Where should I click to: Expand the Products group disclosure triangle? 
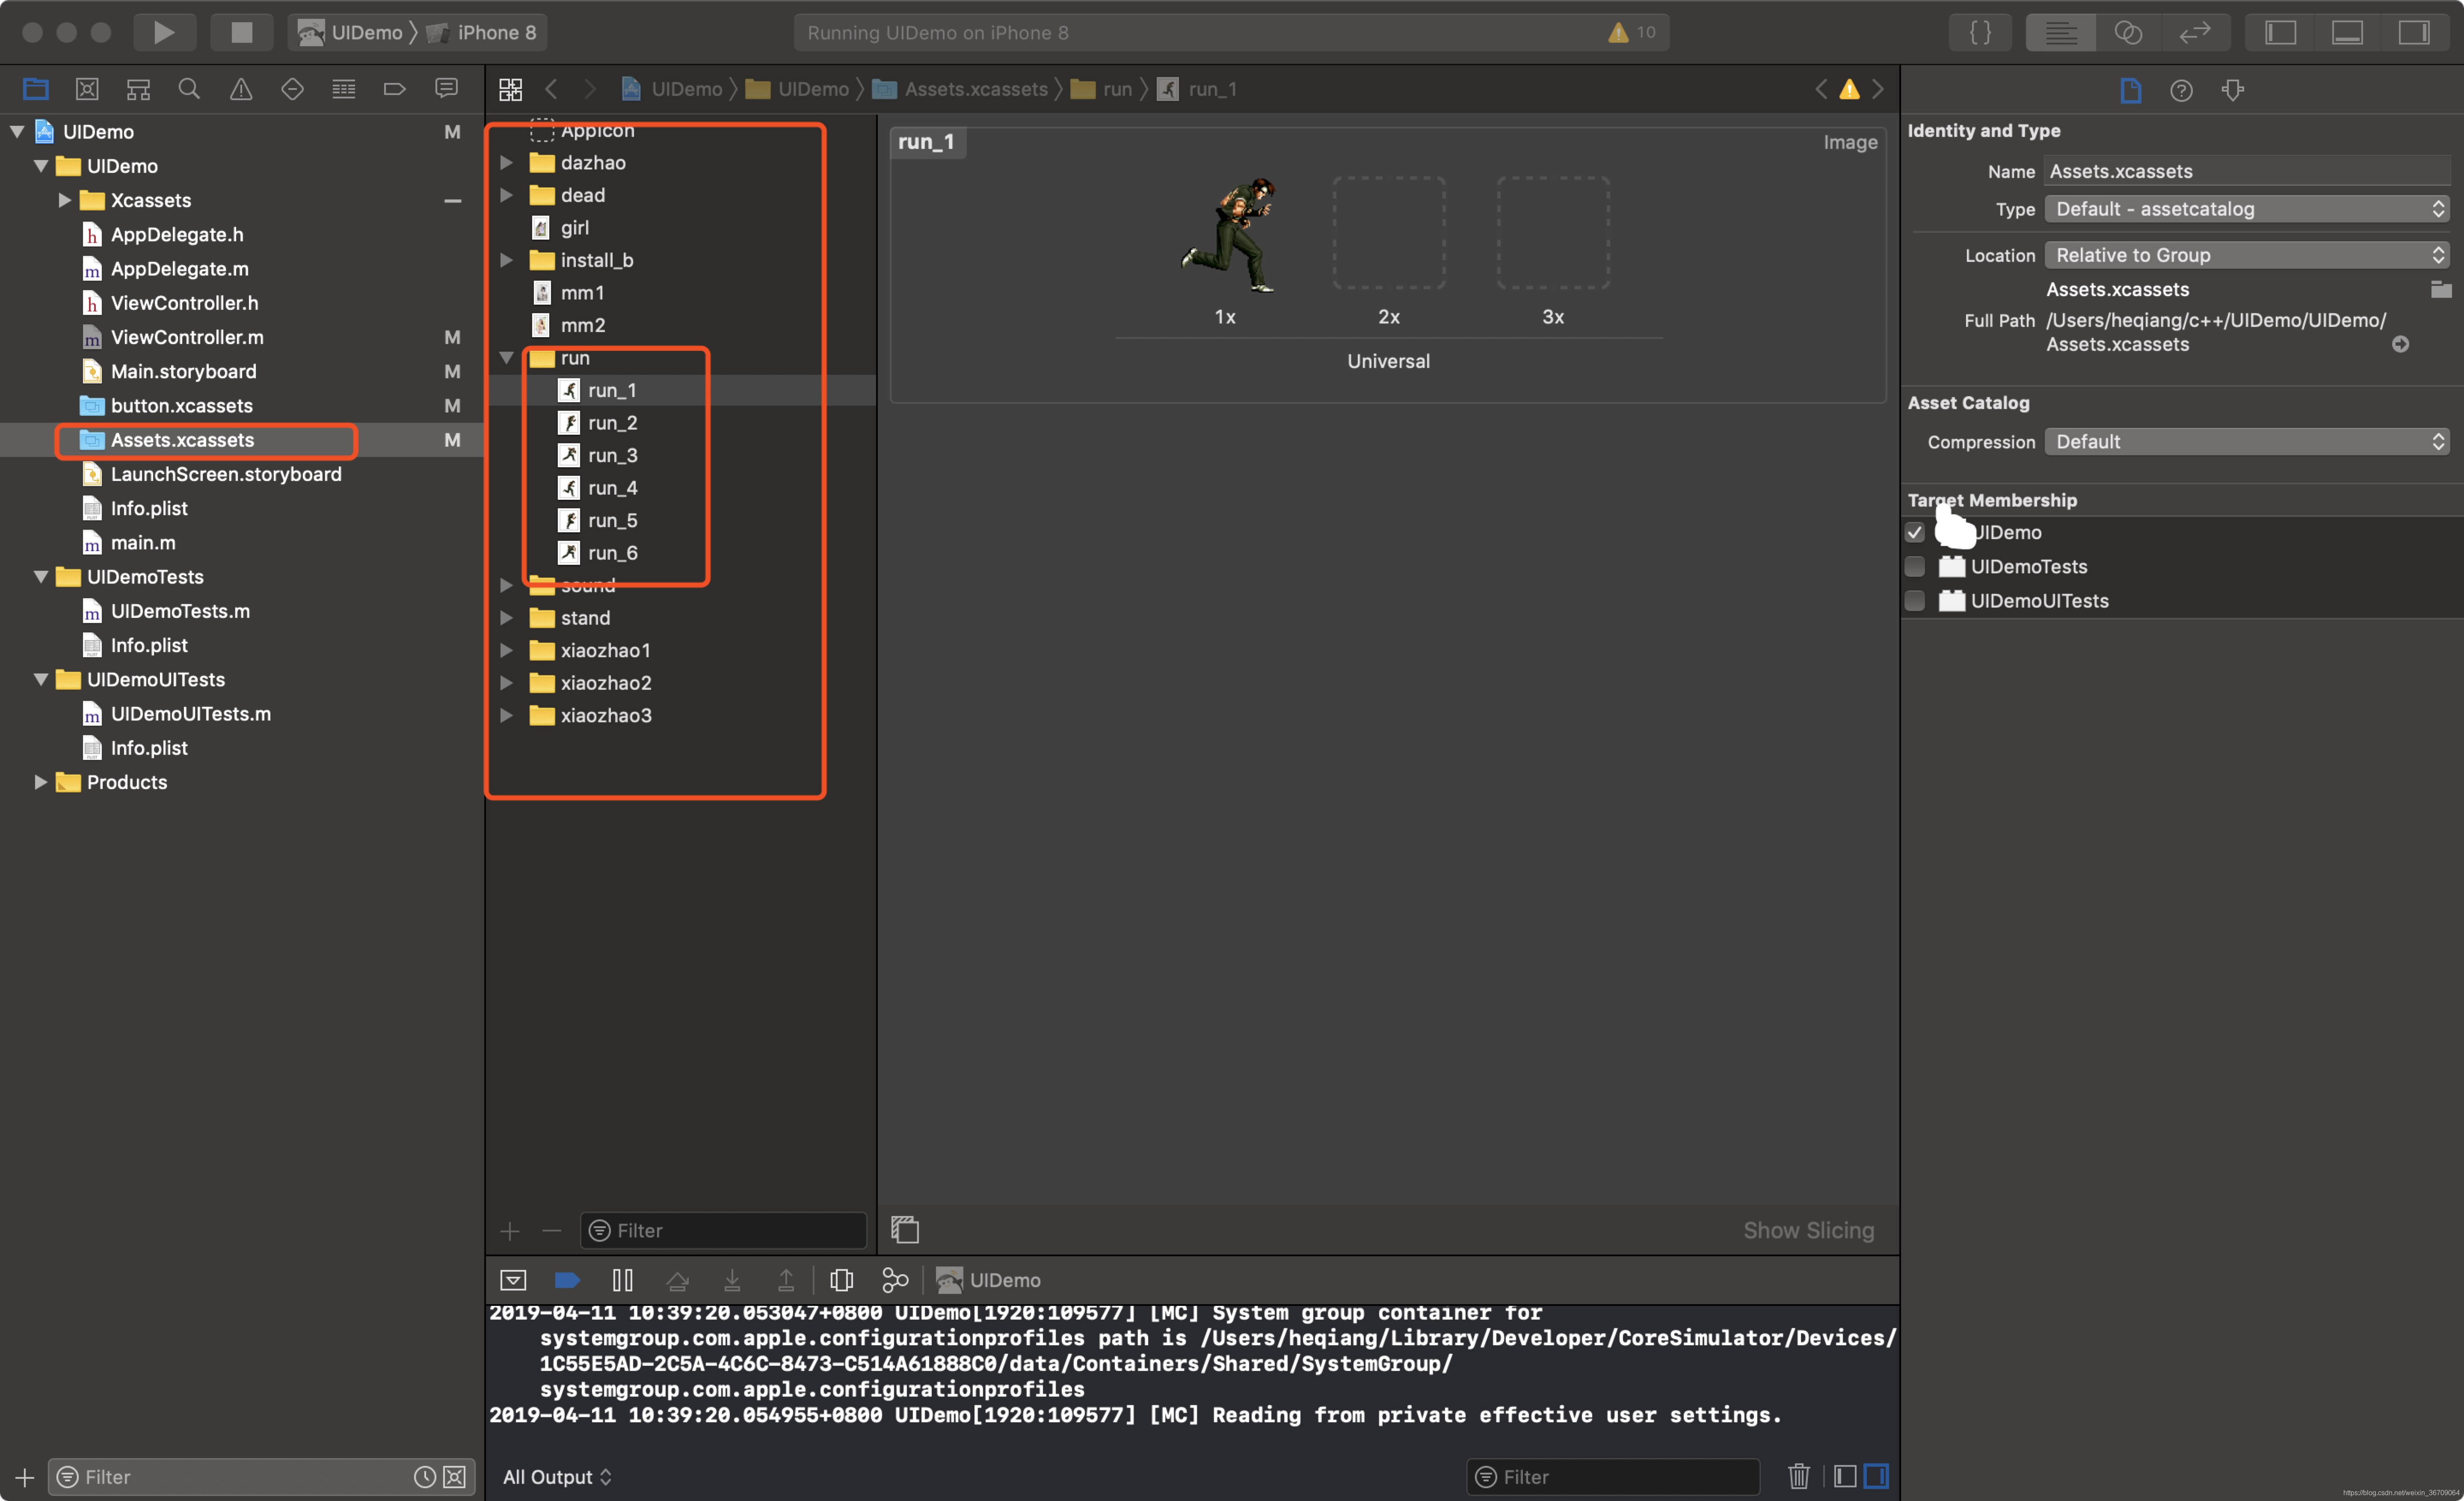[40, 782]
